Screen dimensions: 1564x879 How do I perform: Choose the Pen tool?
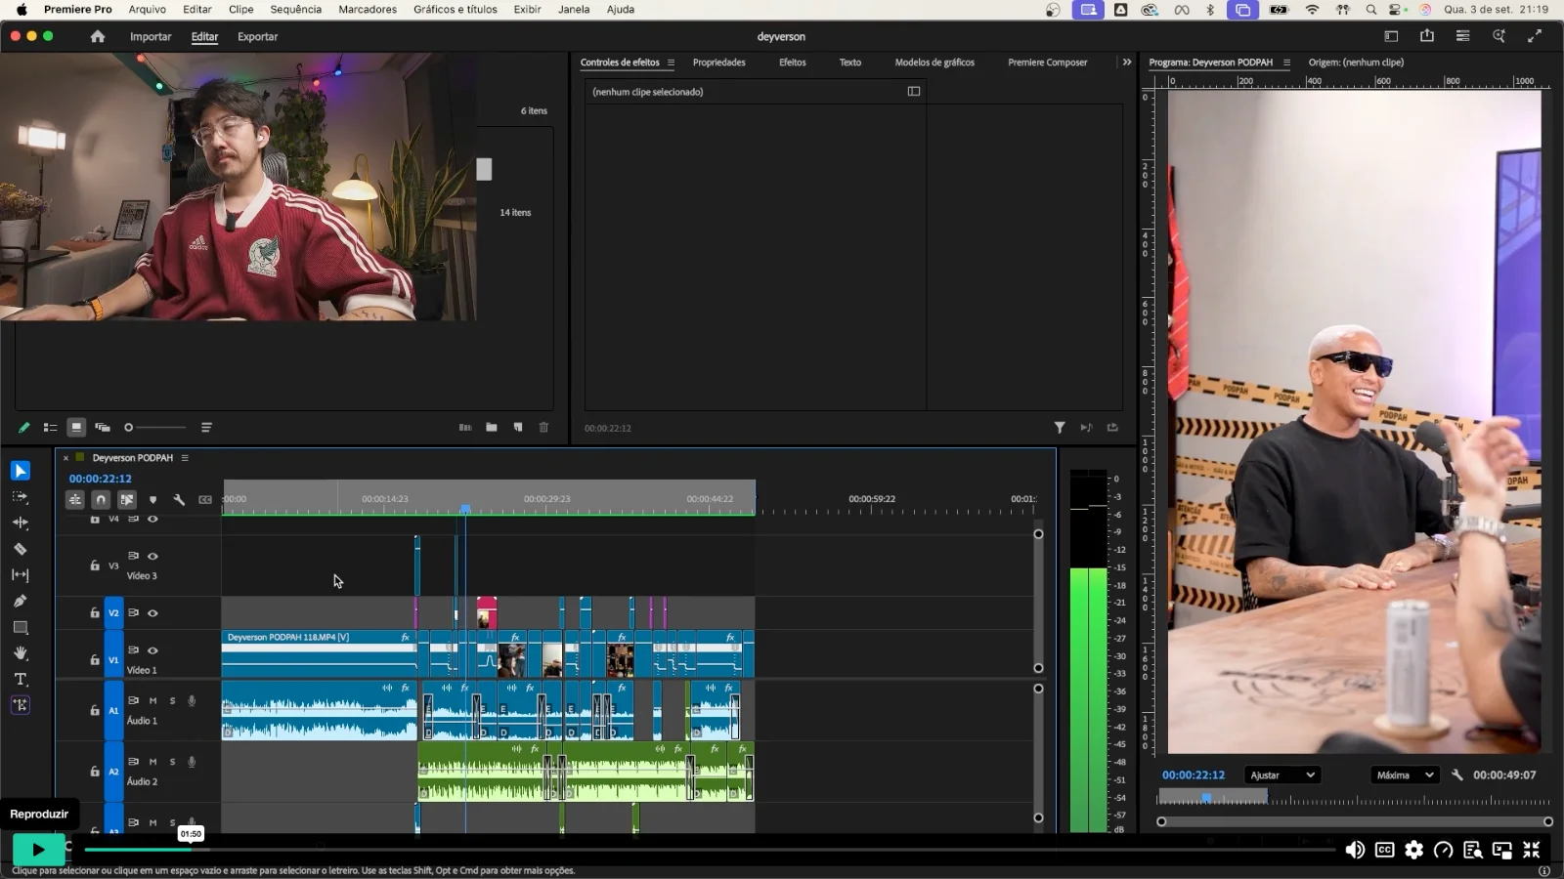21,601
